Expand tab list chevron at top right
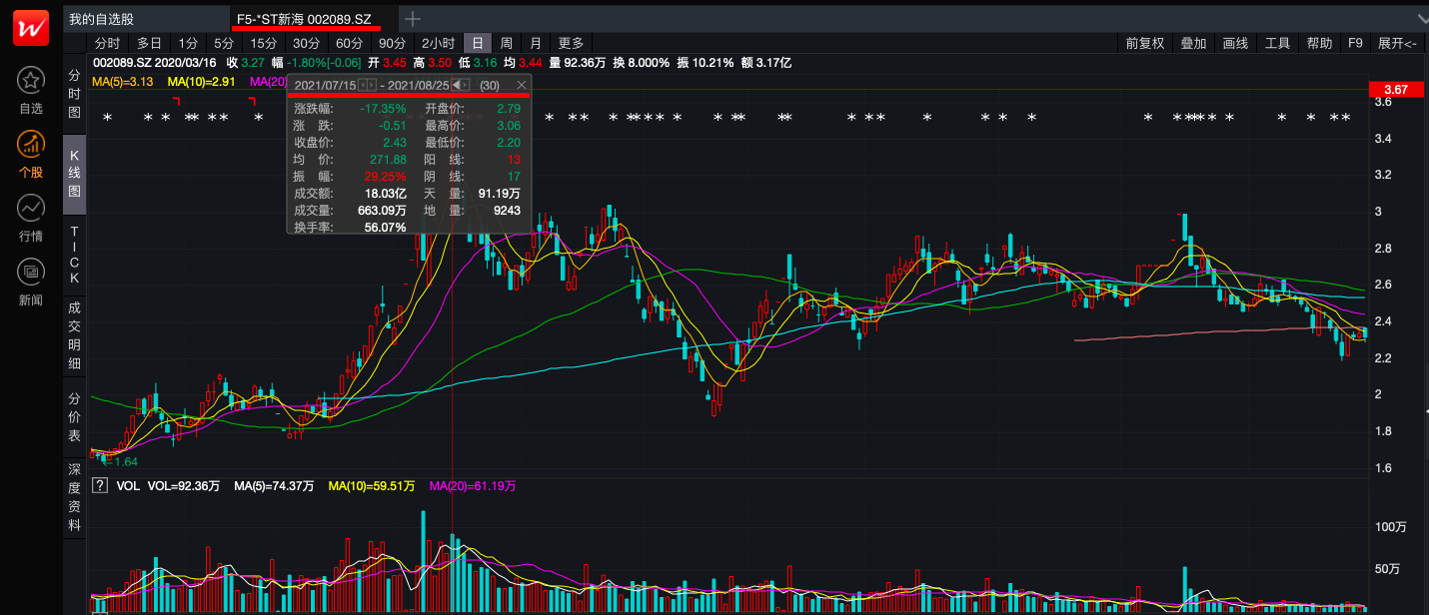 click(x=1422, y=19)
